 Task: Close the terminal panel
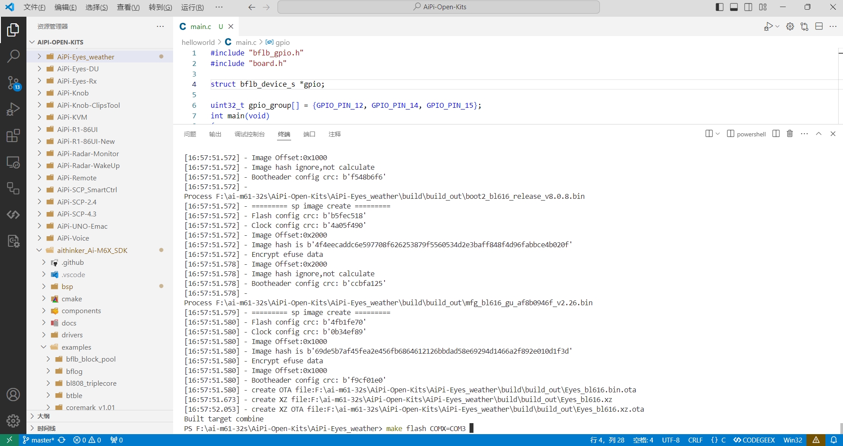(x=833, y=134)
